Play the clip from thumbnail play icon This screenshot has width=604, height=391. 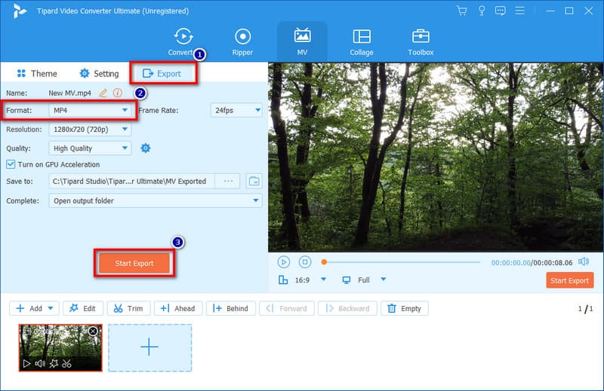point(26,364)
